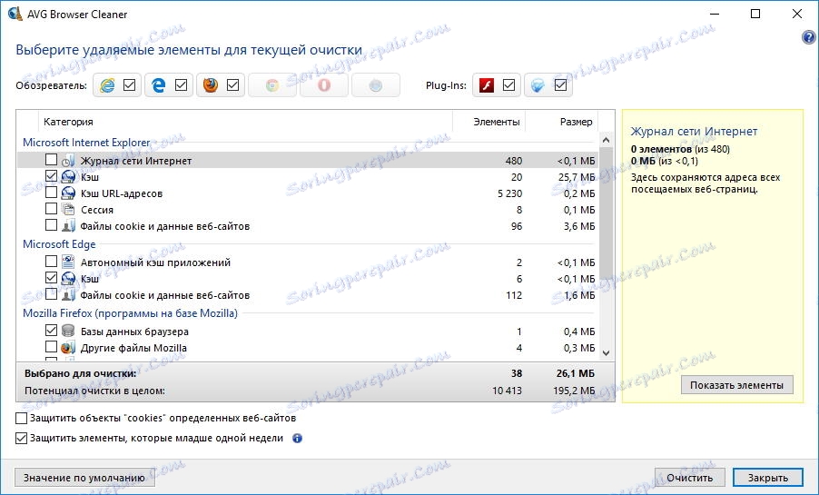Check the Кэш URL-адресов checkbox
This screenshot has height=495, width=819.
pyautogui.click(x=51, y=192)
